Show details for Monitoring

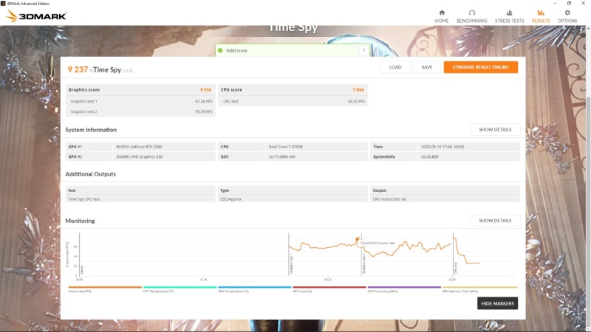pyautogui.click(x=495, y=221)
